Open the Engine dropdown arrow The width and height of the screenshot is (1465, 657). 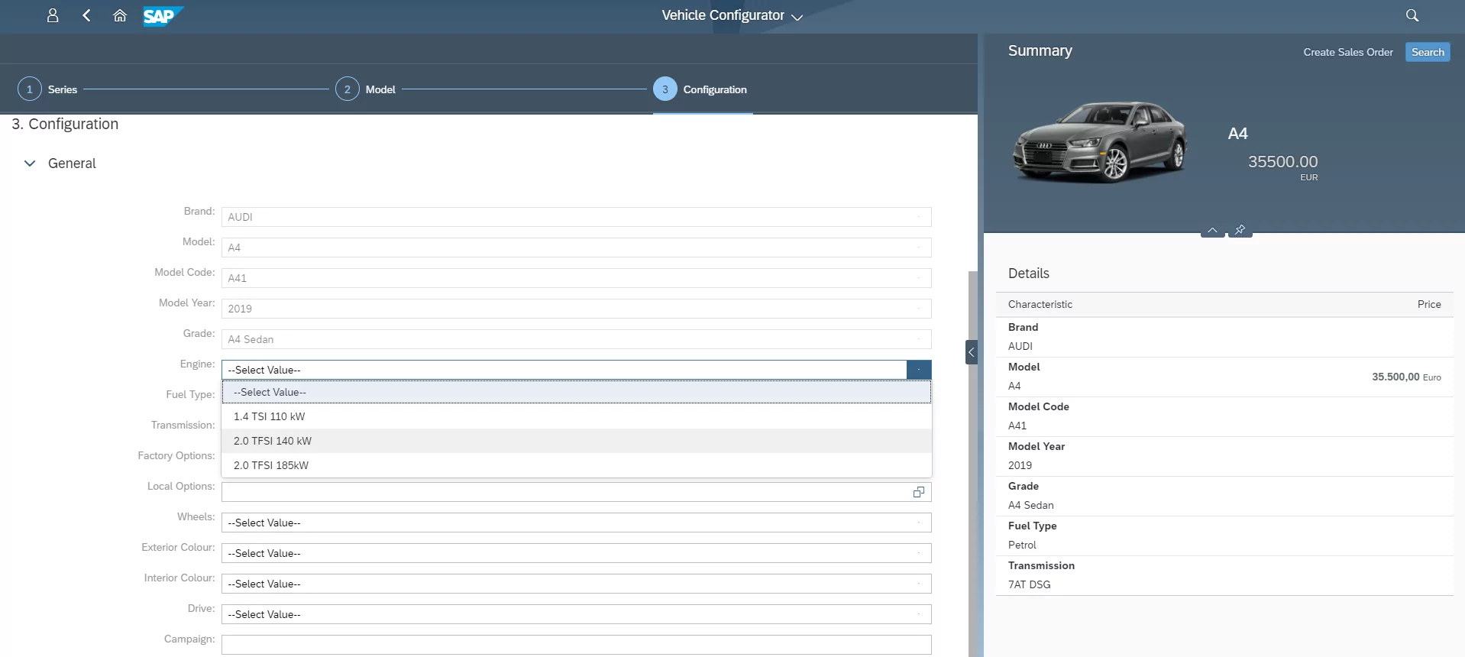point(919,370)
